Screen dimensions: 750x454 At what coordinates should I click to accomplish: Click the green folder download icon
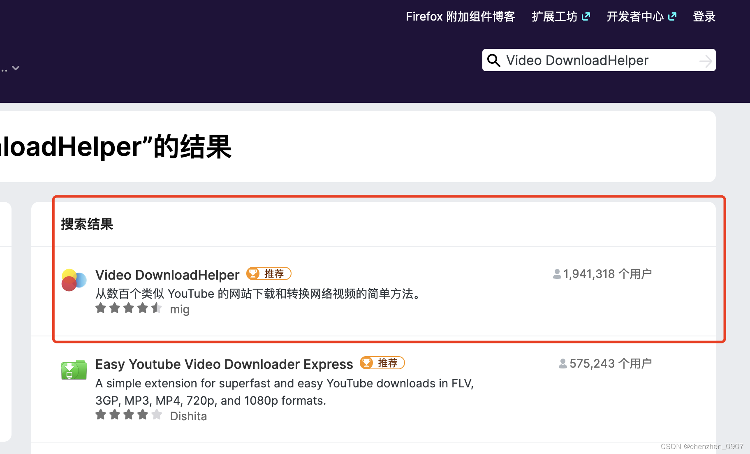click(x=74, y=370)
